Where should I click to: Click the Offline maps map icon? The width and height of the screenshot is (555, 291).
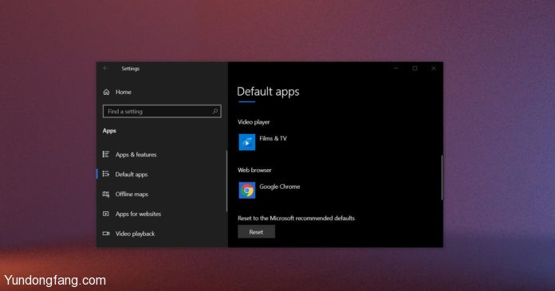pos(106,194)
